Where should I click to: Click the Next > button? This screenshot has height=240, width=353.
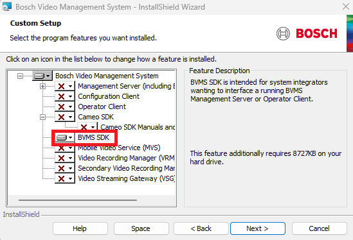click(258, 228)
